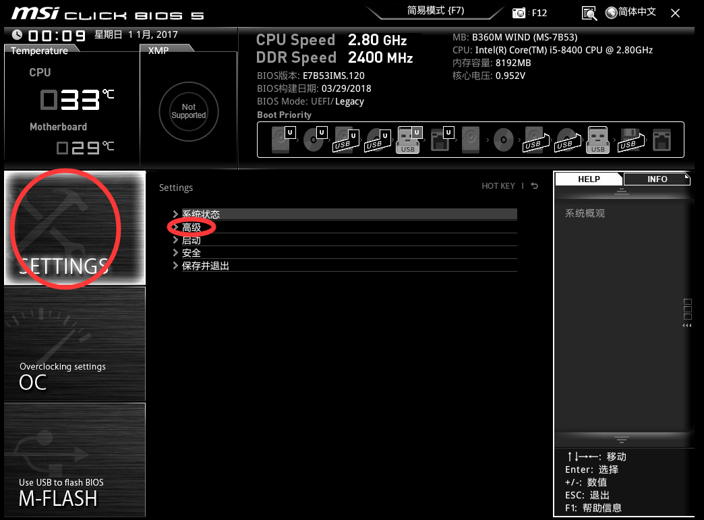Screen dimensions: 704x520
Task: Switch to the HELP tab
Action: [x=589, y=179]
